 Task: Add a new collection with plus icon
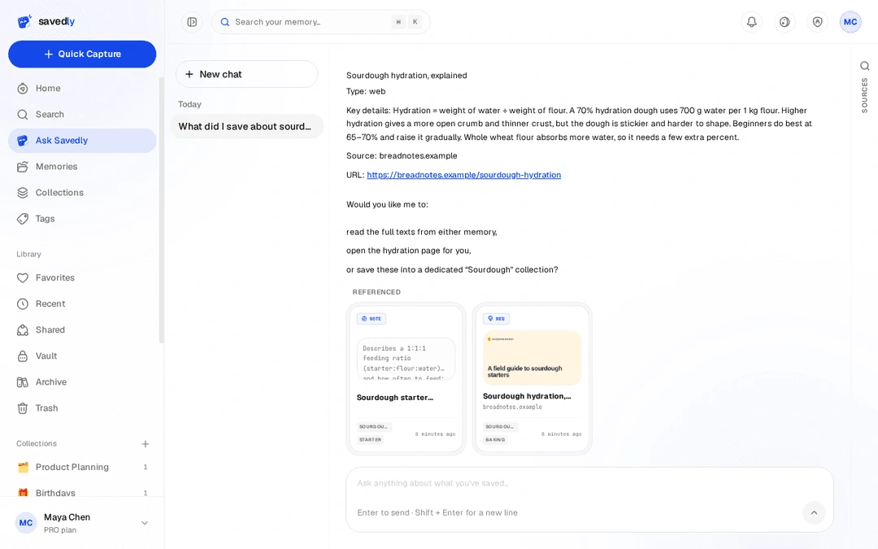(x=145, y=444)
